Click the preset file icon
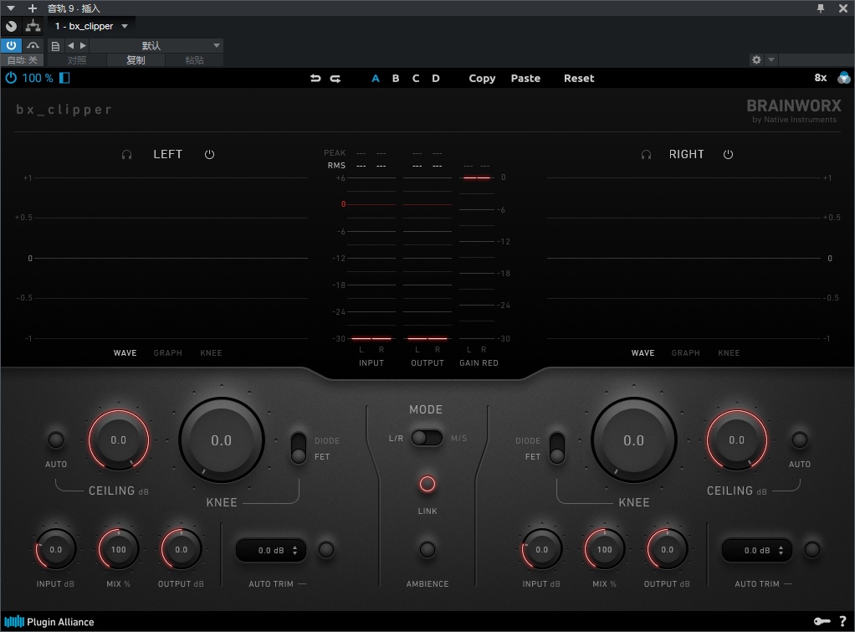Screen dimensions: 855x632 click(x=55, y=46)
